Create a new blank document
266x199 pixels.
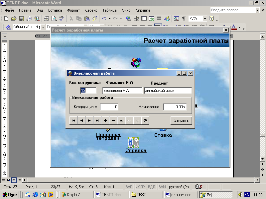click(6, 19)
